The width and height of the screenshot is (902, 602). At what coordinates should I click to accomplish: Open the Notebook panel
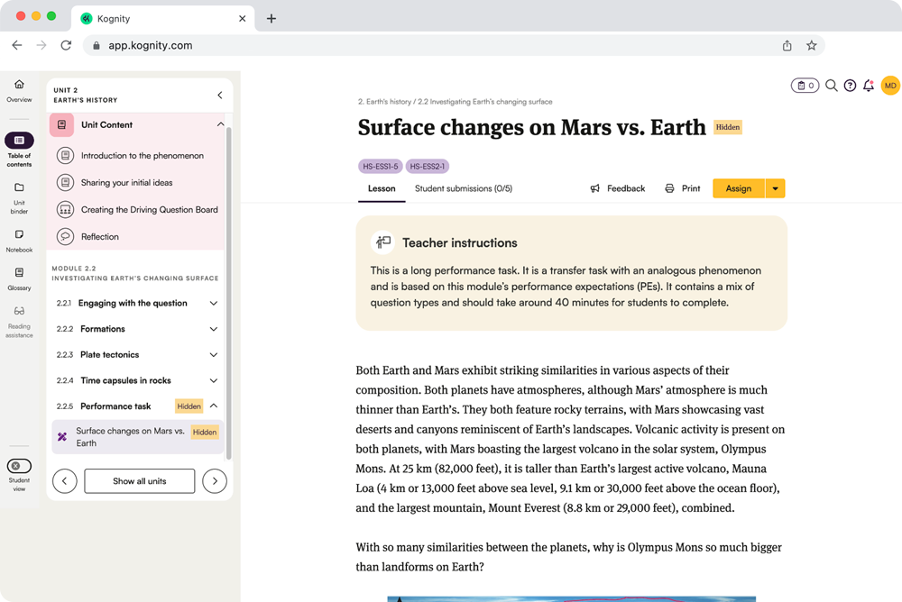19,240
